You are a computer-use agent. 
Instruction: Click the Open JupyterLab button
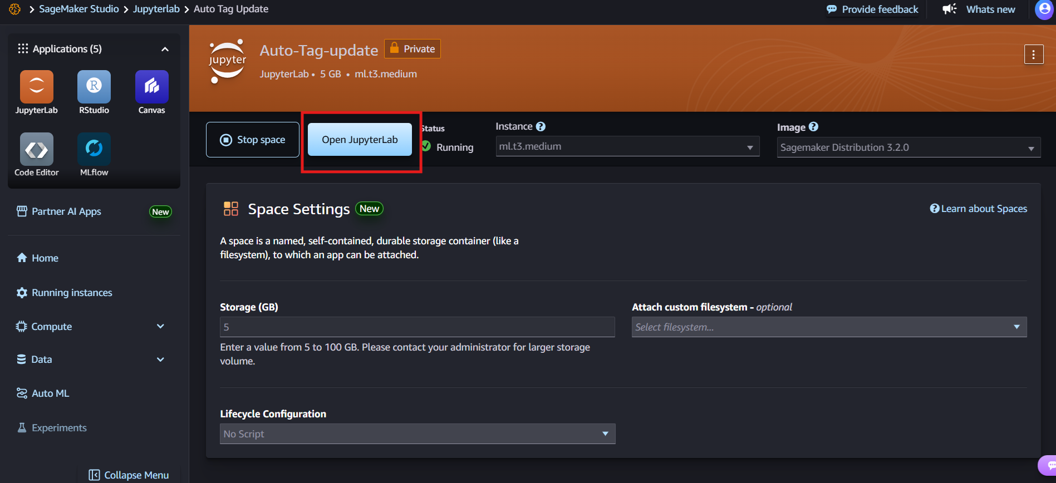tap(360, 140)
